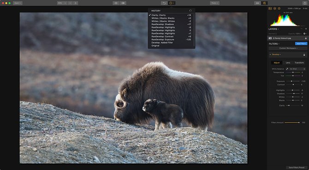
Task: Open the Tools dropdown menu
Action: coord(214,3)
